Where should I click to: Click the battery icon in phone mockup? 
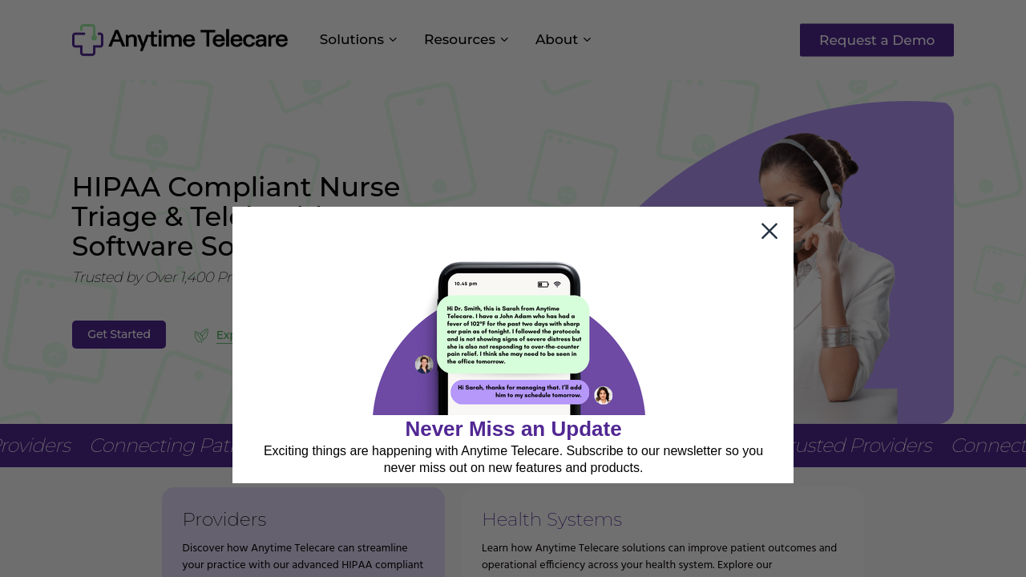(x=543, y=284)
